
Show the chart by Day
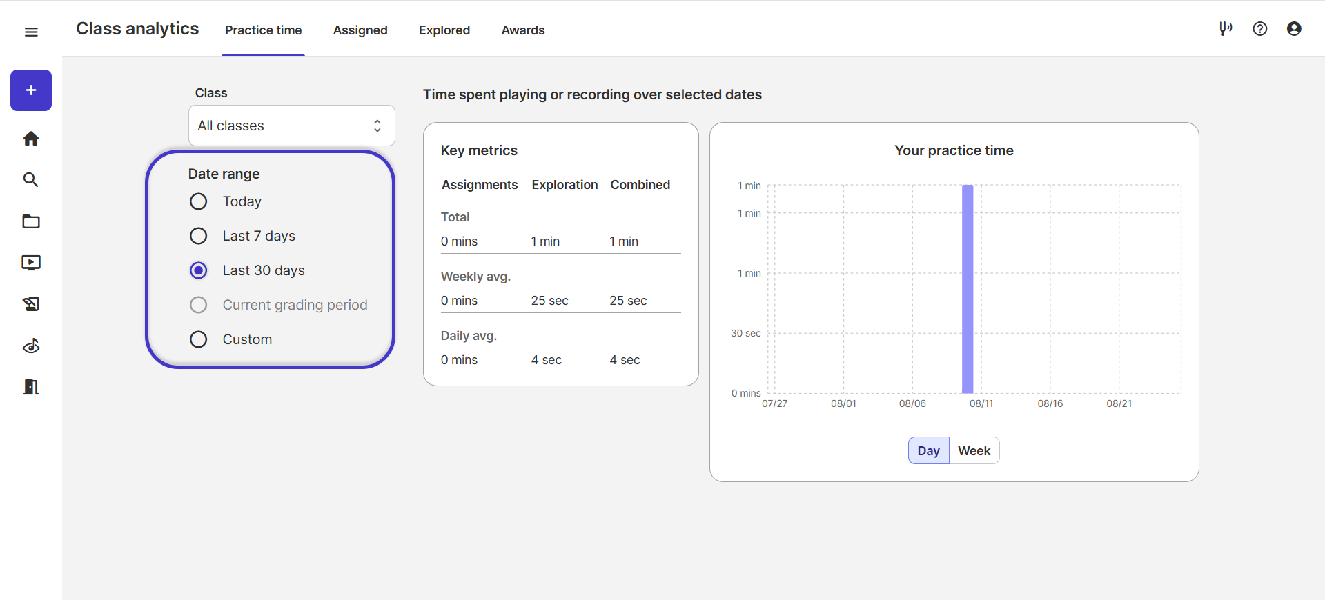(x=929, y=451)
